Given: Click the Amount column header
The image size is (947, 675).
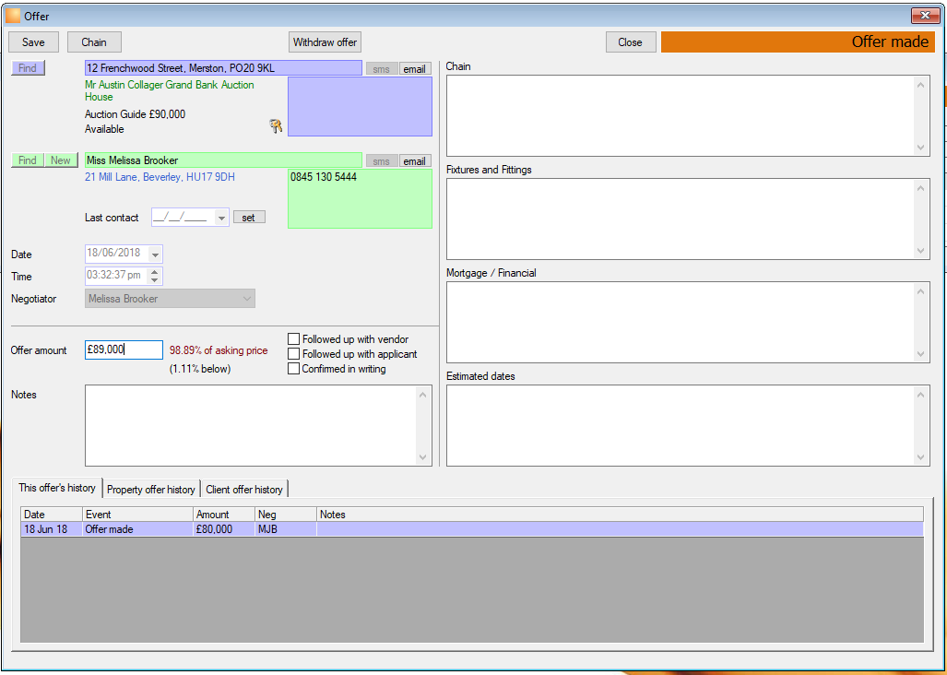Looking at the screenshot, I should (224, 515).
